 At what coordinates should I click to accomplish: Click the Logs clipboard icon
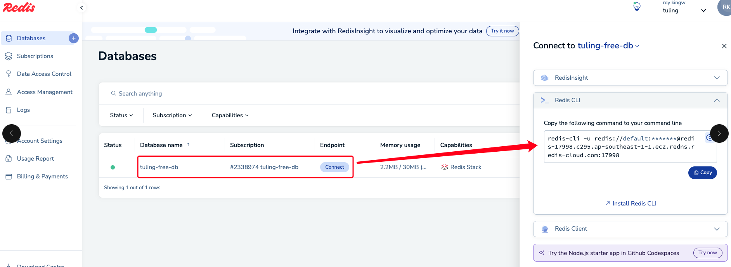[9, 110]
